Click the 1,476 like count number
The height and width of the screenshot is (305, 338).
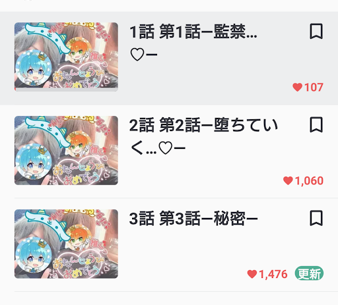pos(273,274)
